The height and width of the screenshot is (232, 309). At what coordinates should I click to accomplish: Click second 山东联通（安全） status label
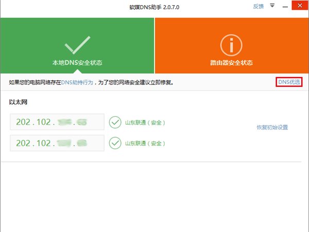click(x=145, y=144)
